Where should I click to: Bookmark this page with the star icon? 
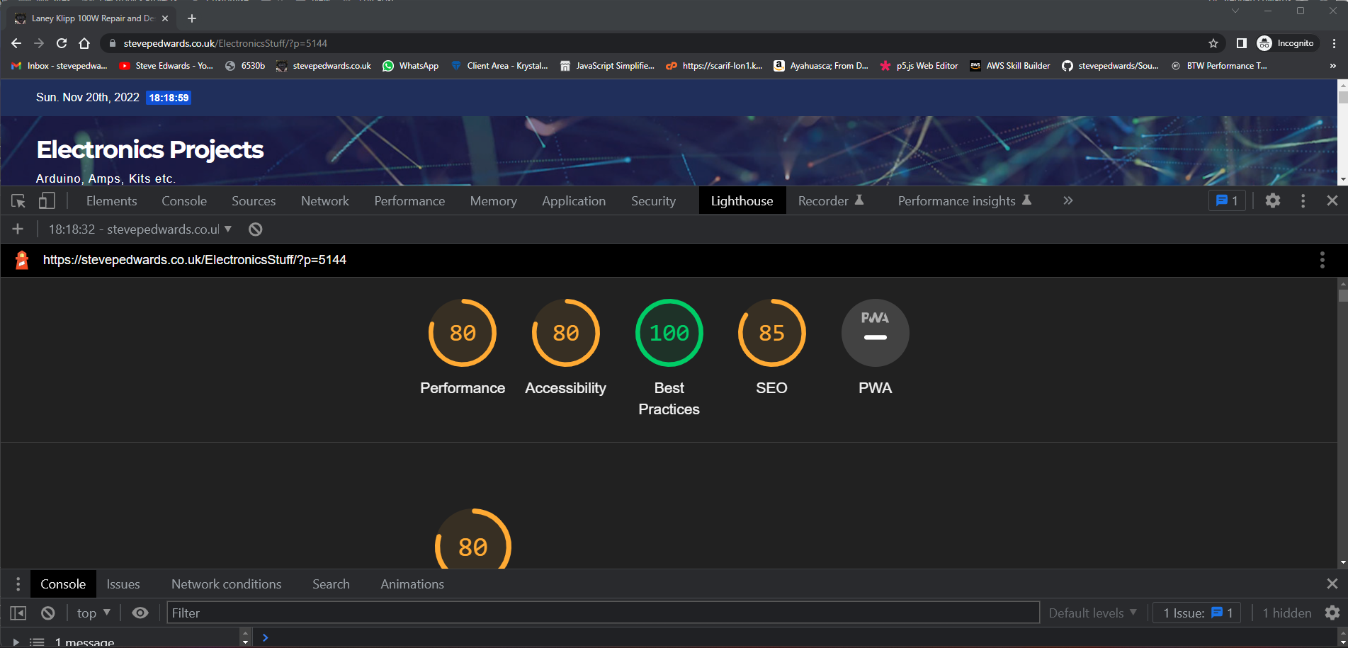(1213, 43)
